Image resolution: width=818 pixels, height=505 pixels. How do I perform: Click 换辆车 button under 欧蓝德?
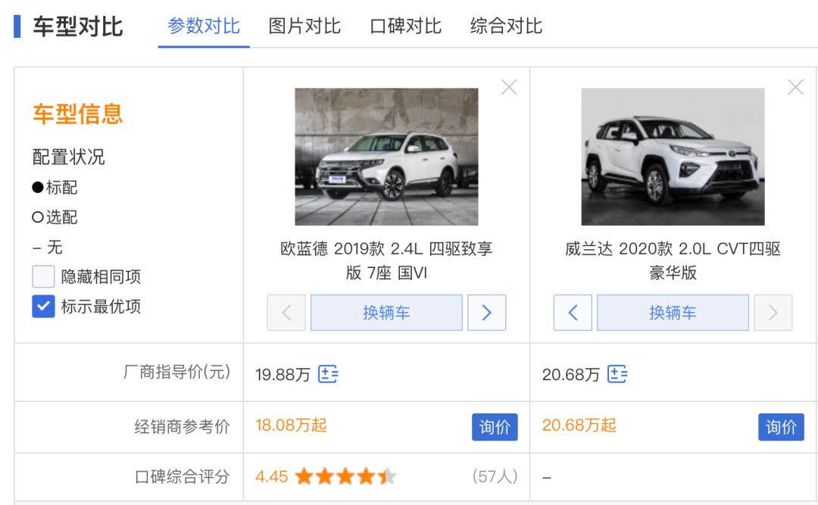pos(386,313)
